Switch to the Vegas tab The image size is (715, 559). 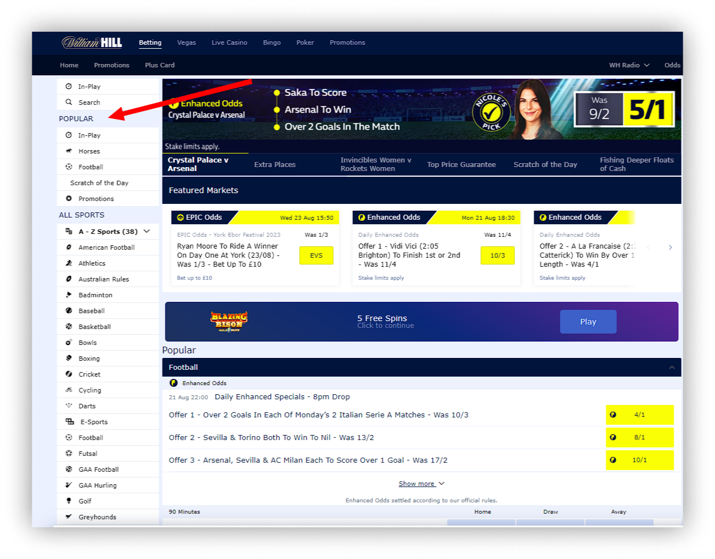click(x=186, y=42)
